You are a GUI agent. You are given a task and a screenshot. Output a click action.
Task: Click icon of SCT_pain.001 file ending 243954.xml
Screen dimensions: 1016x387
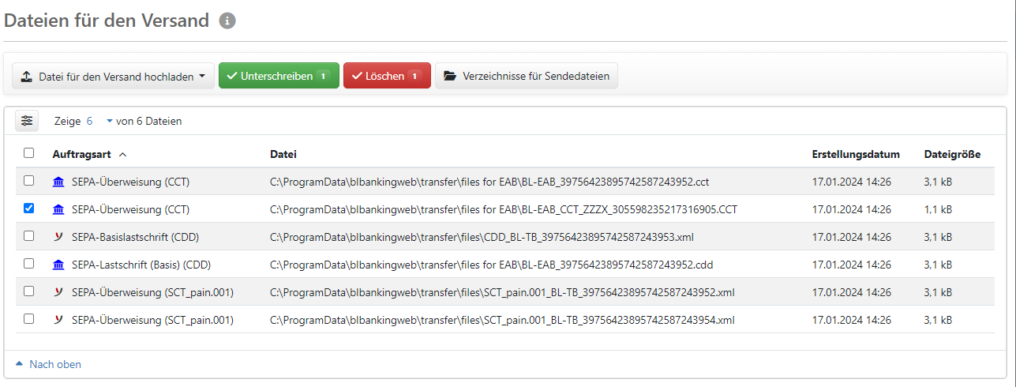click(x=58, y=320)
